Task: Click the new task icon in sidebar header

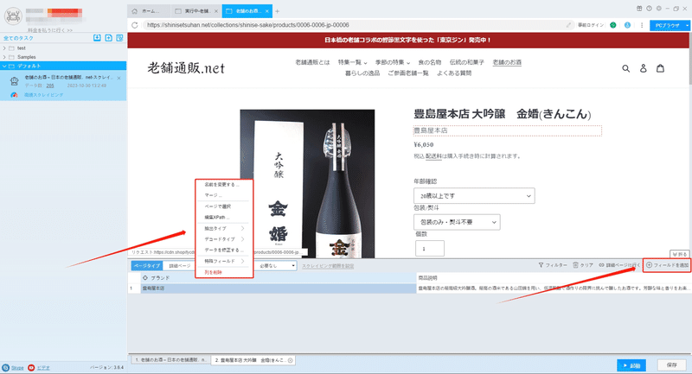Action: [x=109, y=38]
